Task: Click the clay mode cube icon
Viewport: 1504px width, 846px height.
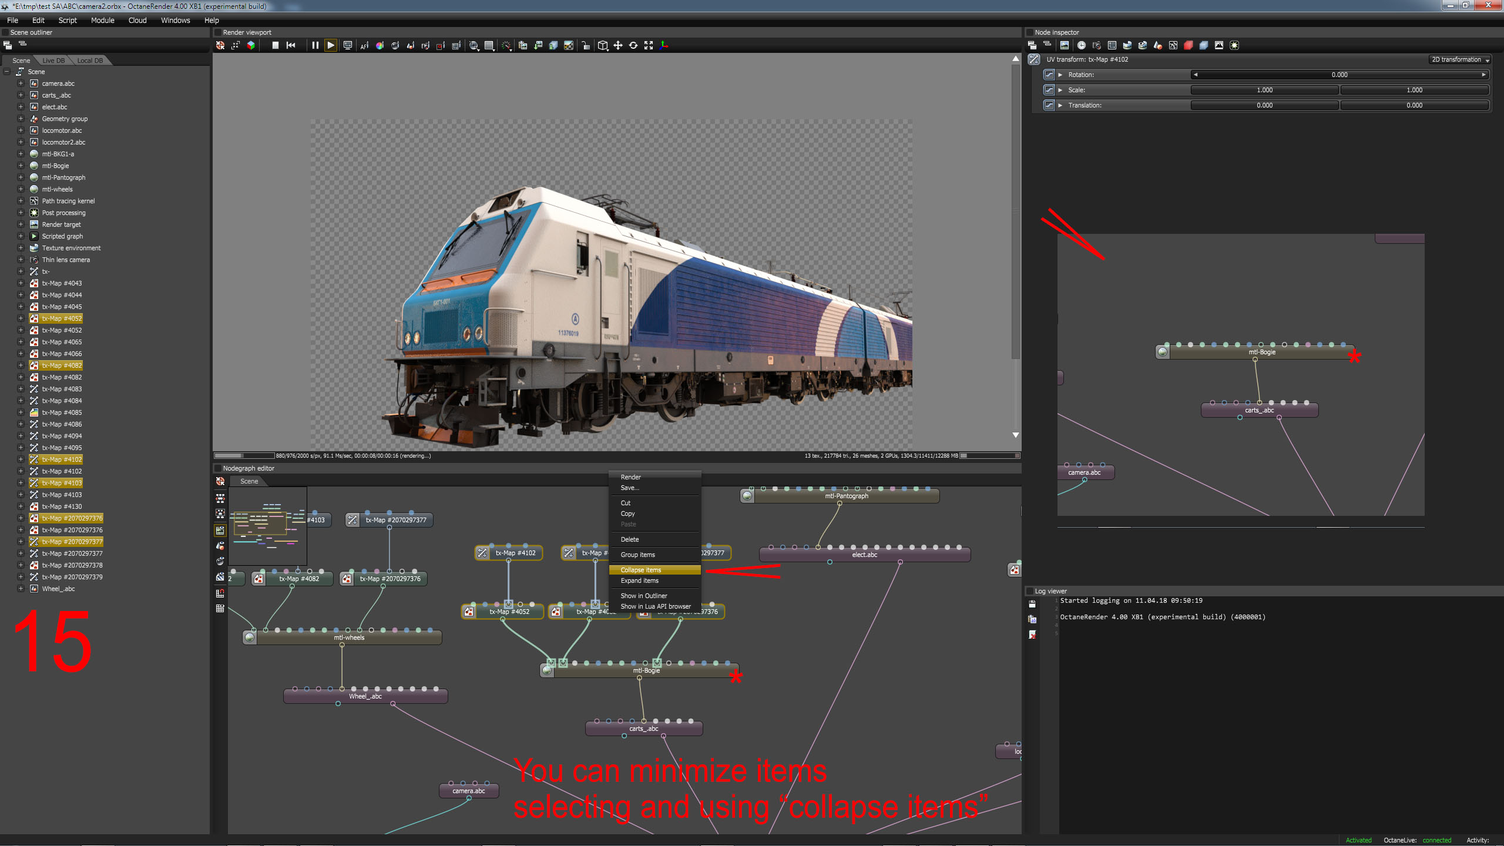Action: click(603, 45)
